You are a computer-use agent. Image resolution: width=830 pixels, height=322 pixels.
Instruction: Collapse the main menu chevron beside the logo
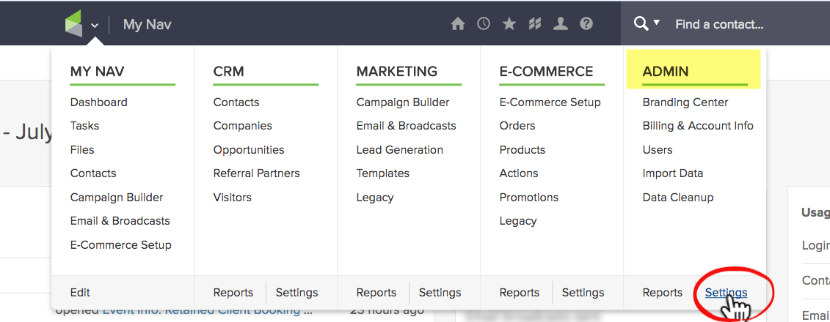coord(95,26)
